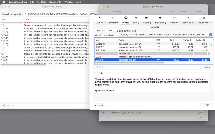This screenshot has height=134, width=215.
Task: Open the Window menu
Action: (69, 2)
